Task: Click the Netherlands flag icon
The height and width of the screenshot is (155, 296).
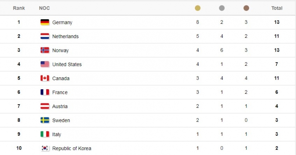Action: pos(45,36)
